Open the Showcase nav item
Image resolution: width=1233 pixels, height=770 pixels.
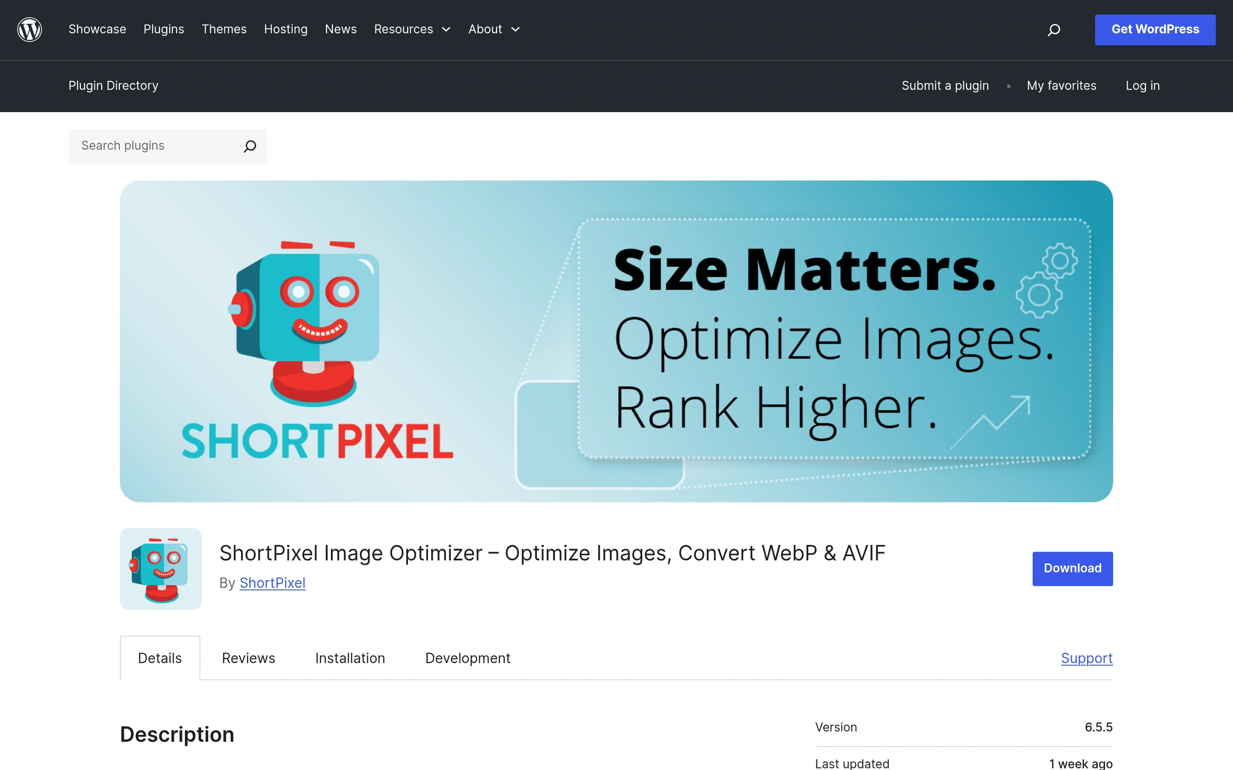(97, 29)
